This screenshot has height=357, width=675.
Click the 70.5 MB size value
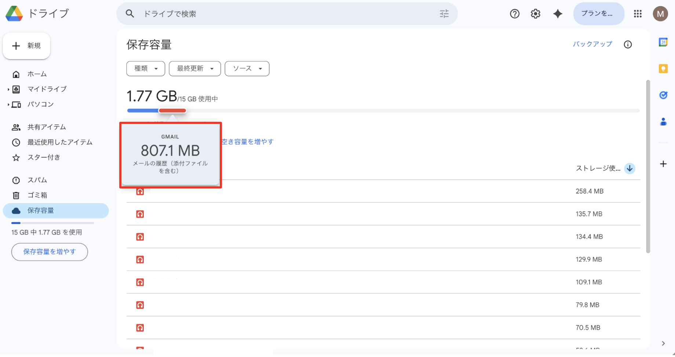tap(588, 328)
